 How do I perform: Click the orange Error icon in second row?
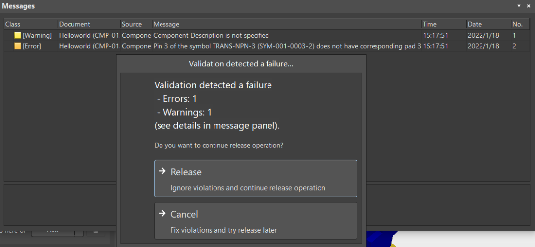(18, 46)
